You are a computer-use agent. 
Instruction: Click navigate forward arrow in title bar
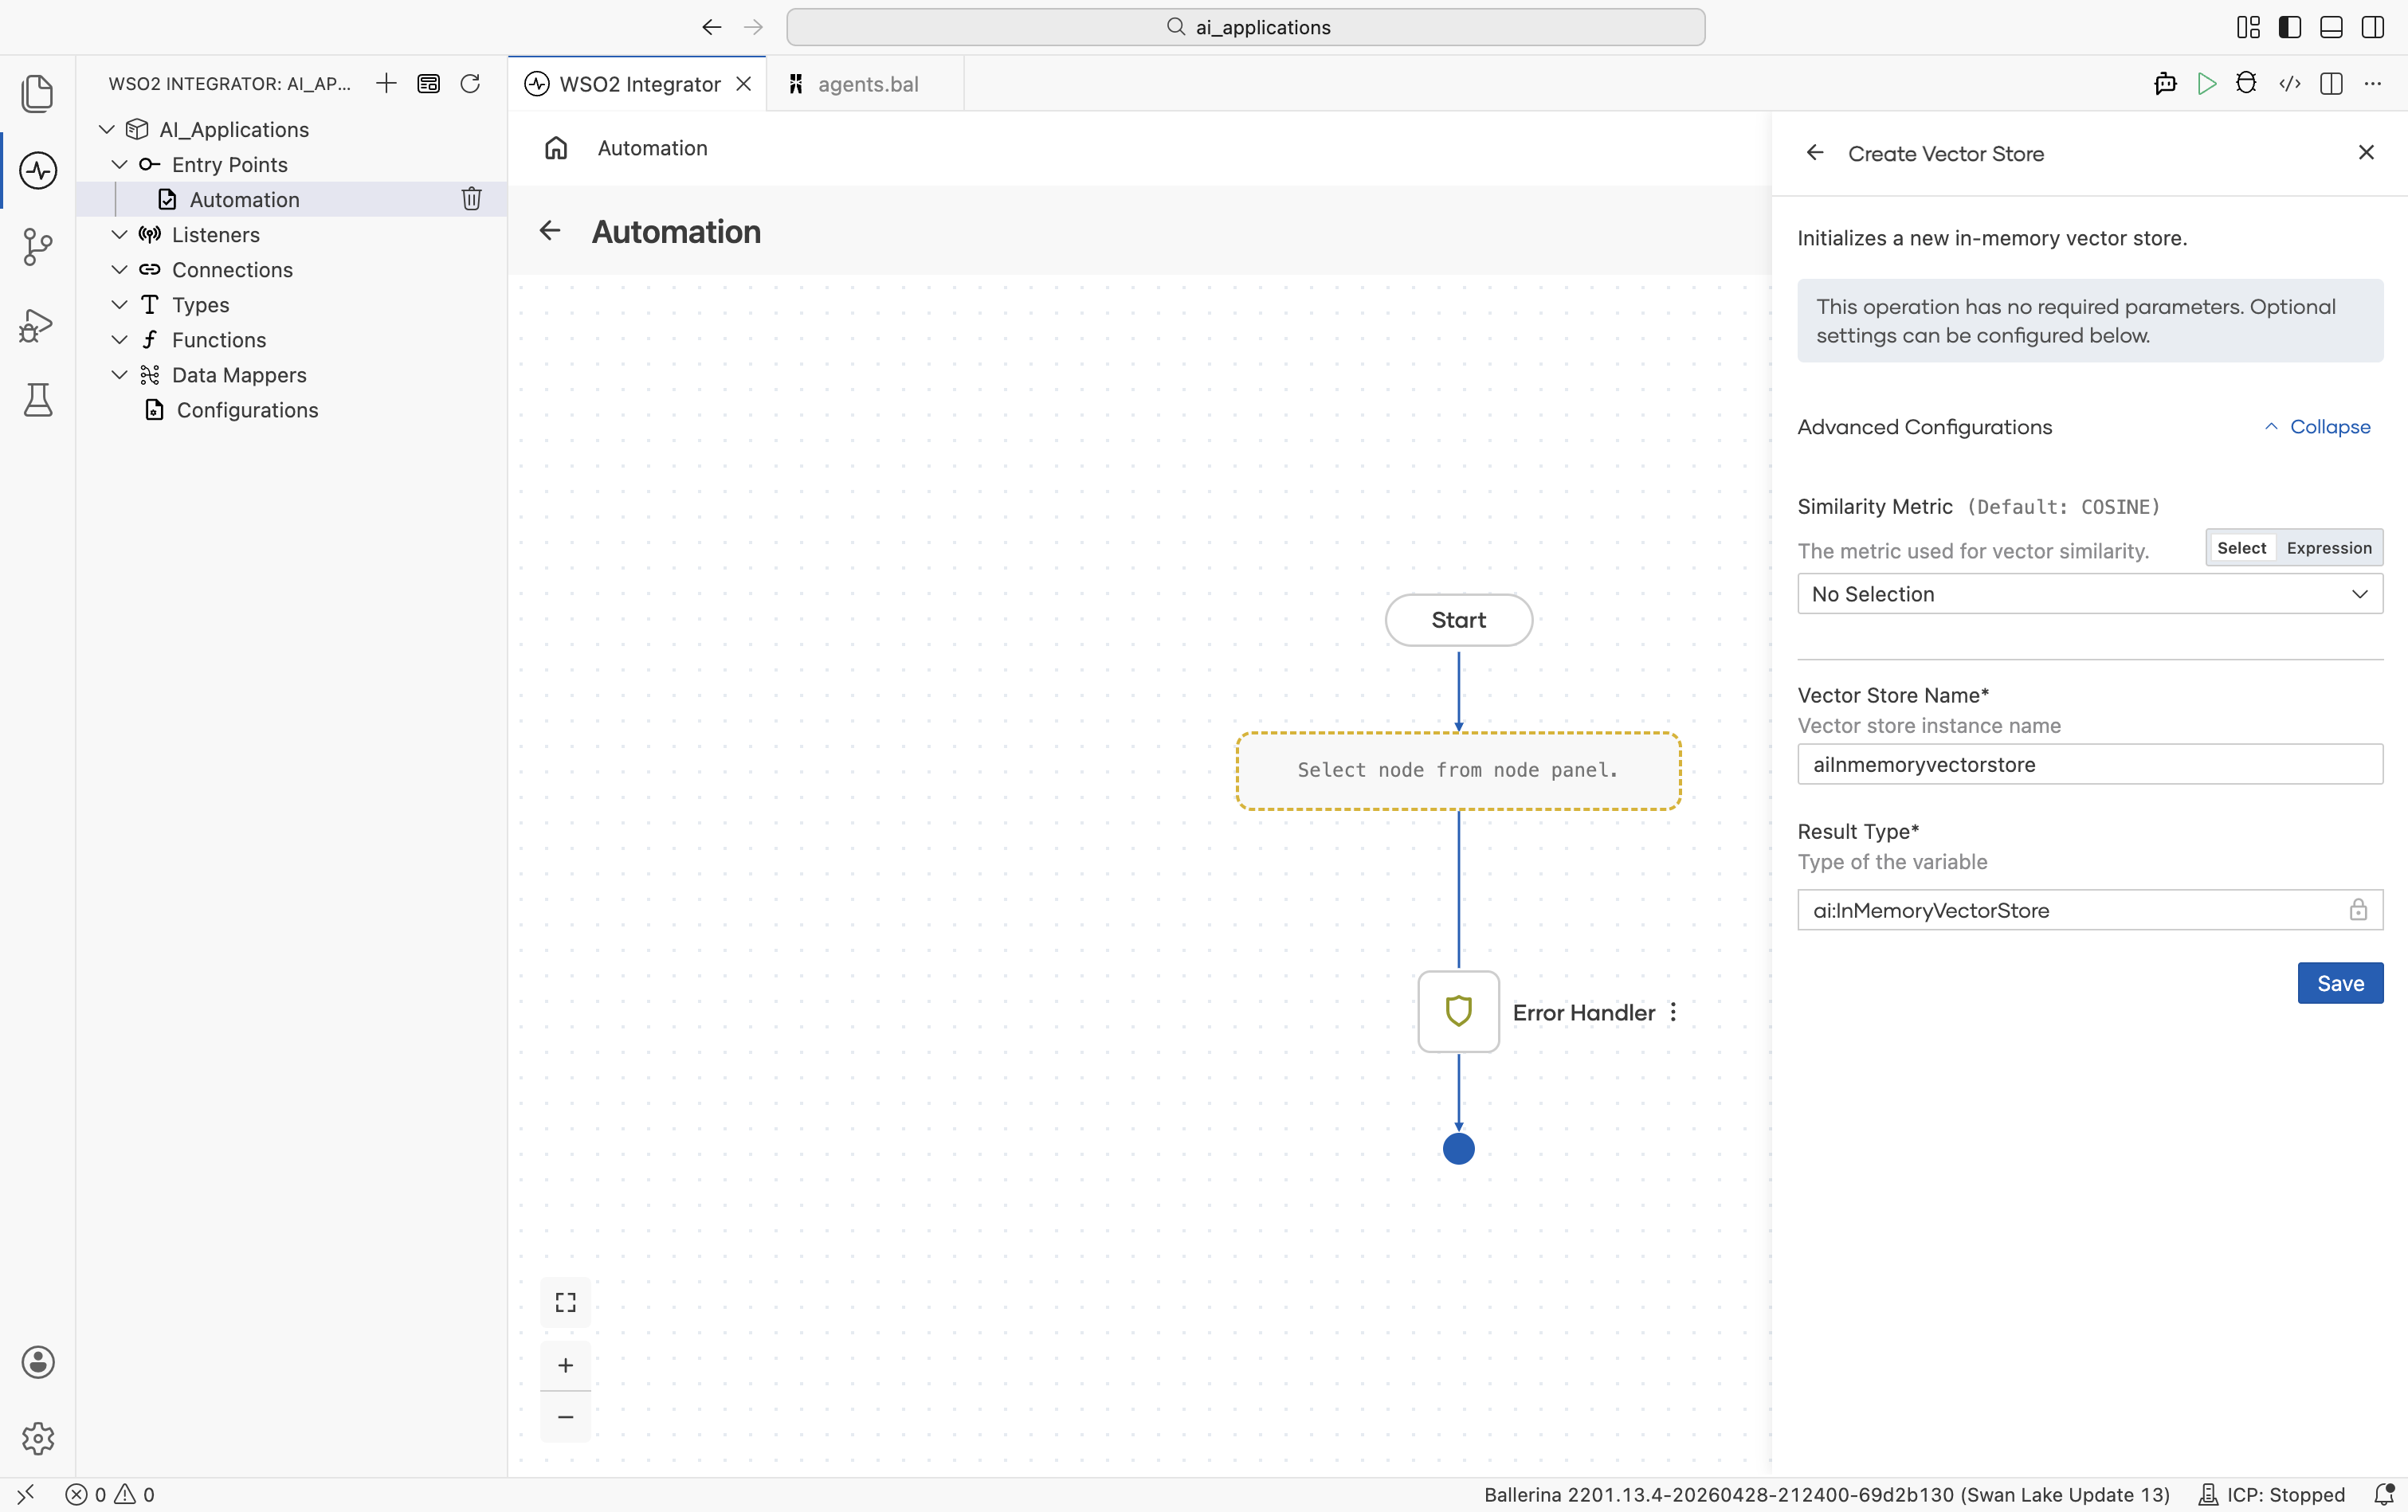click(x=754, y=27)
